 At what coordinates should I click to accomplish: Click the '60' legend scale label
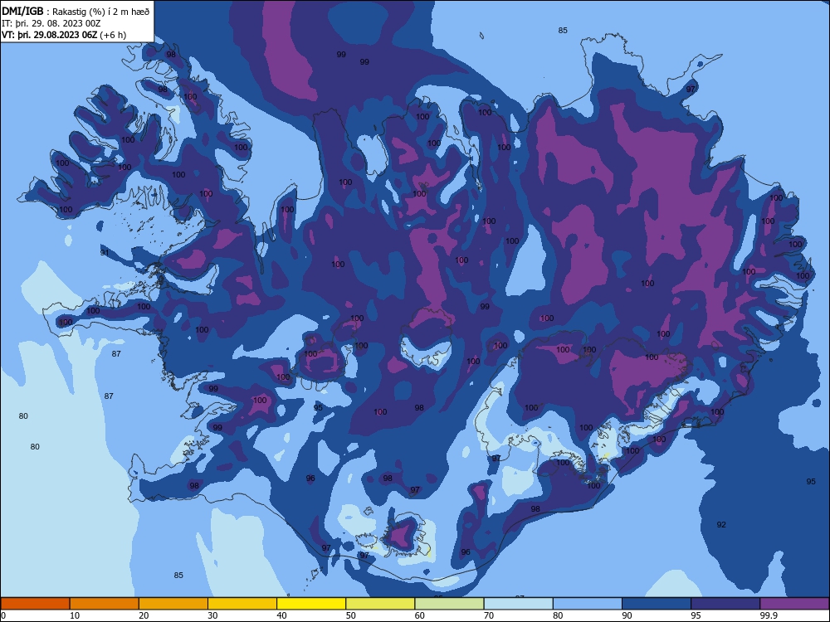420,615
